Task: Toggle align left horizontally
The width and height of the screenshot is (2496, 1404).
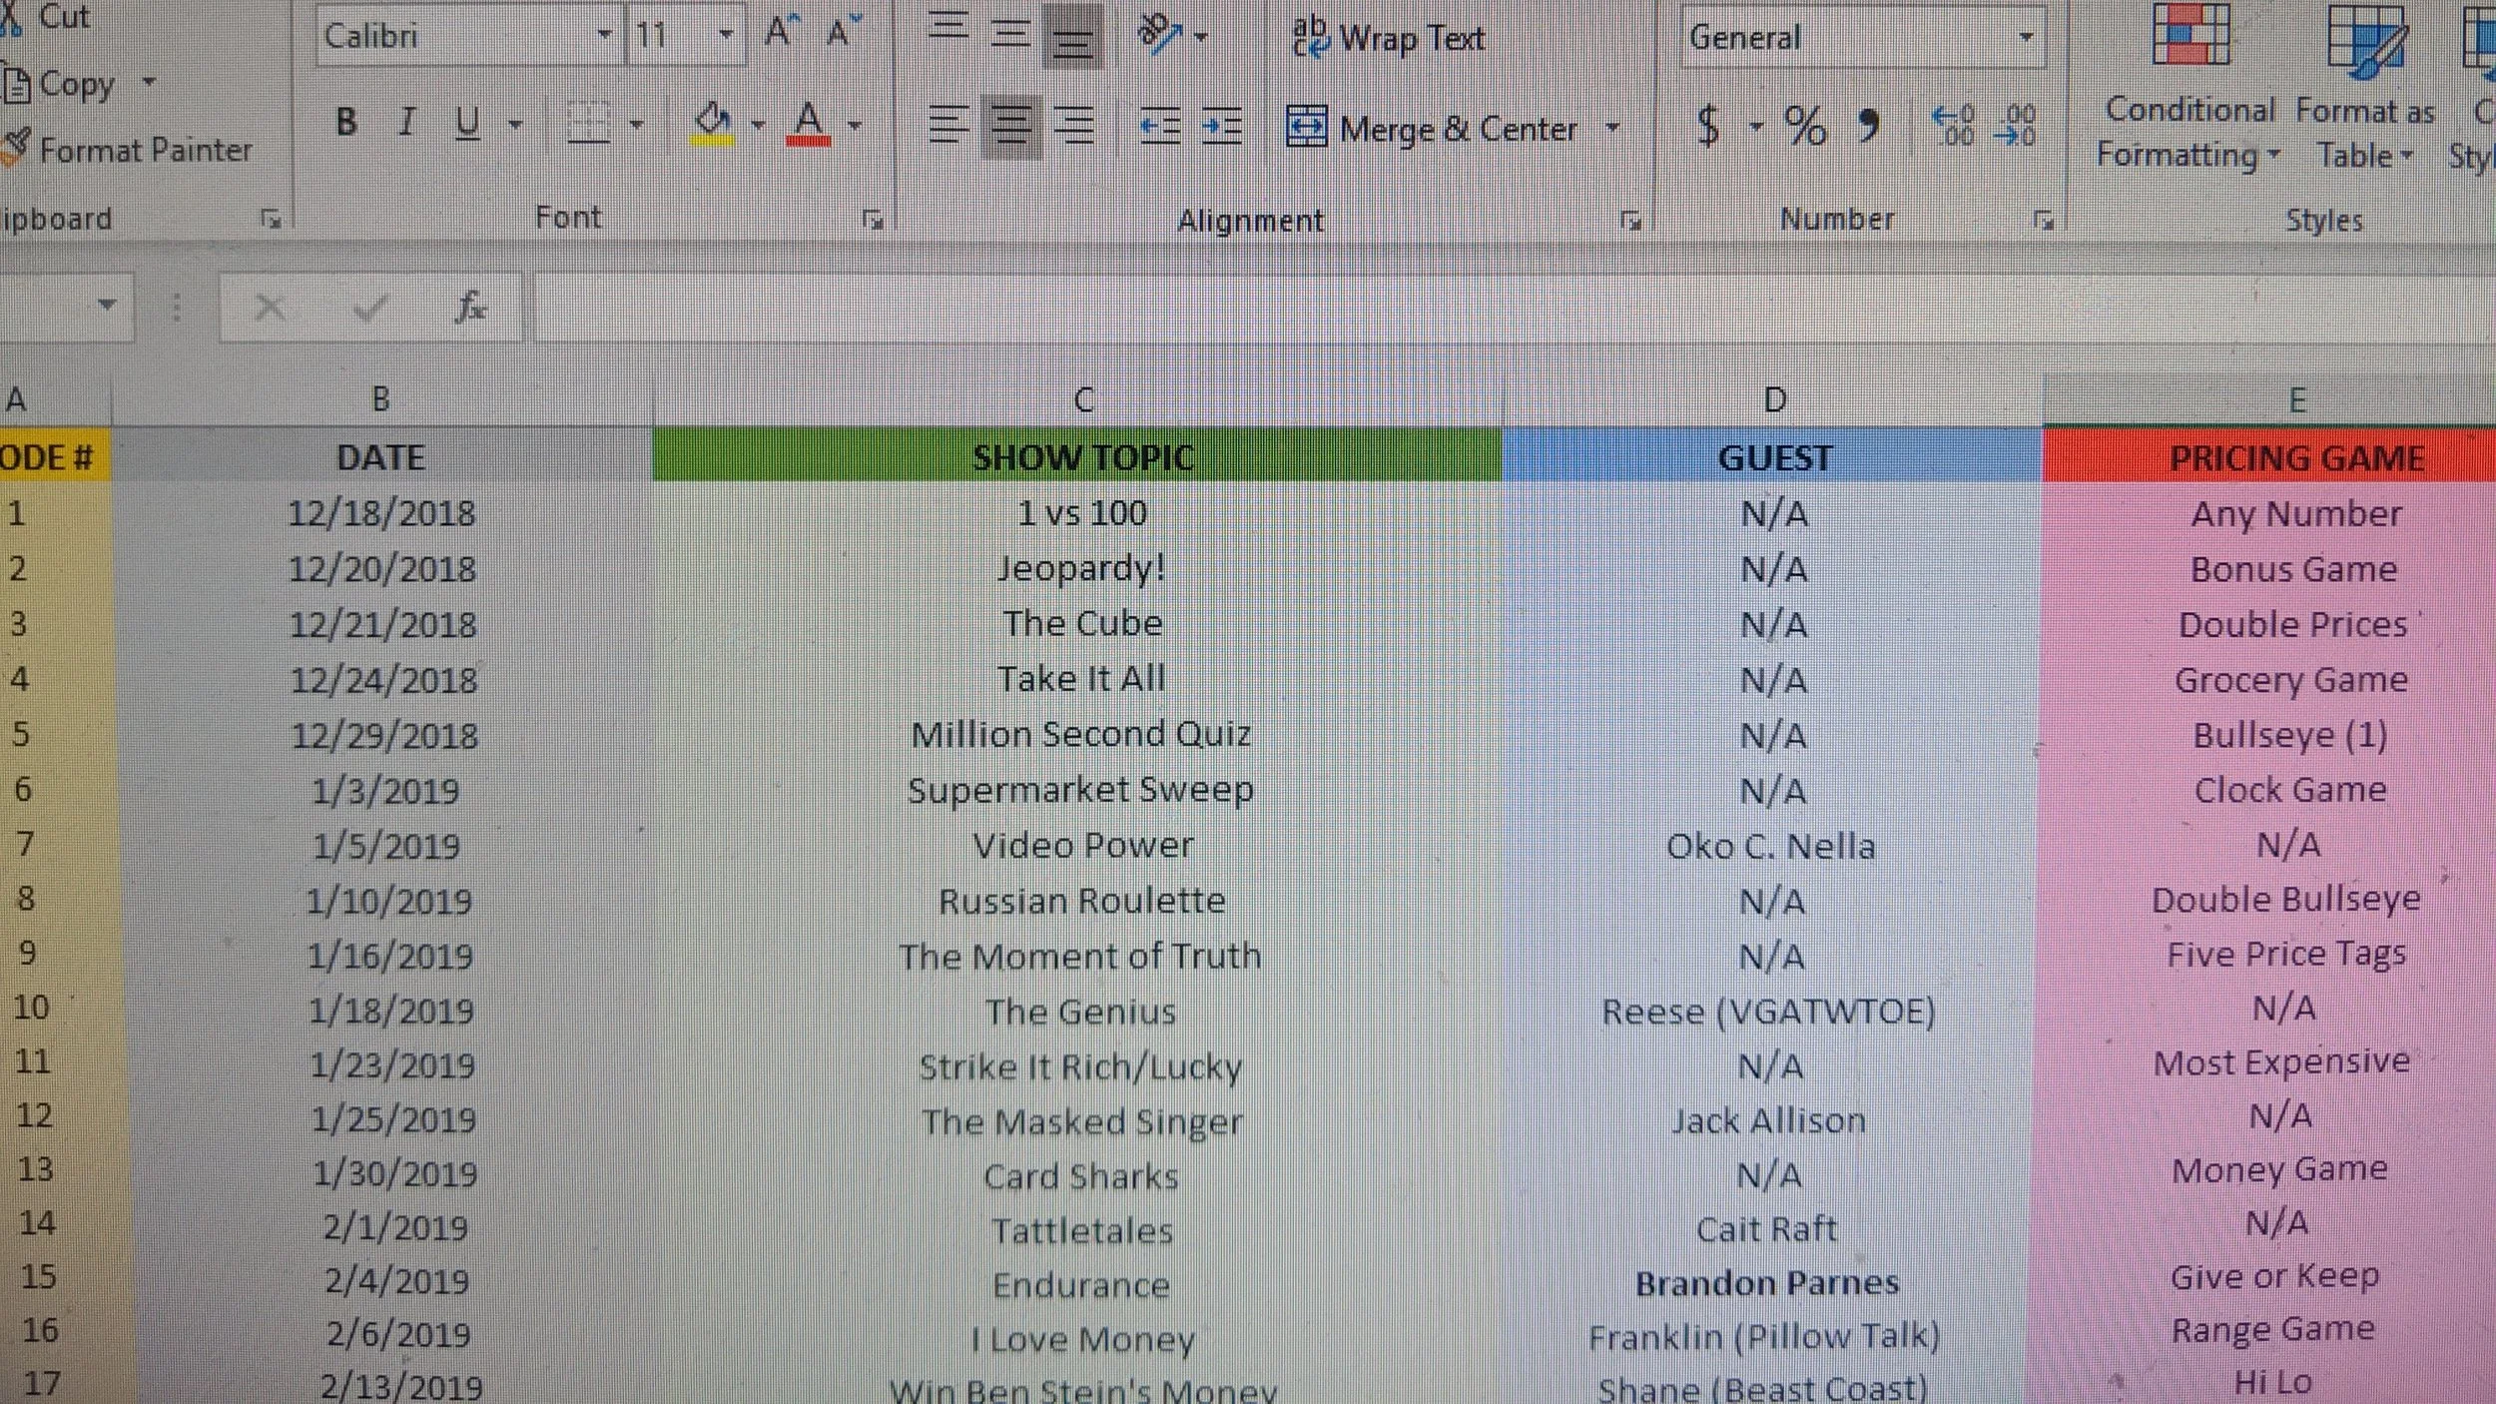Action: [x=948, y=125]
